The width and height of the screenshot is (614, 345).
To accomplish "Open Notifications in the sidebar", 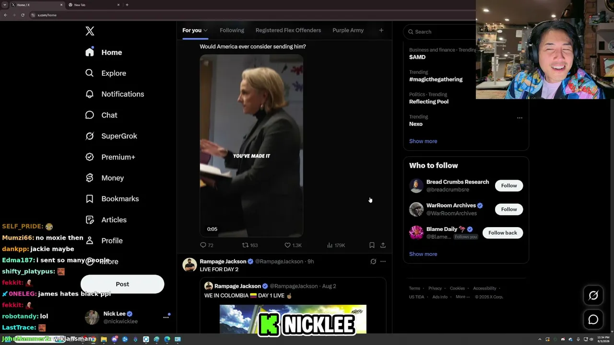I will coord(115,94).
